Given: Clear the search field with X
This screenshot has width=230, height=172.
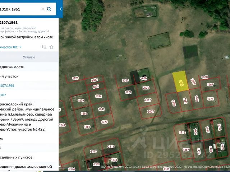Looking at the screenshot, I should coord(43,9).
